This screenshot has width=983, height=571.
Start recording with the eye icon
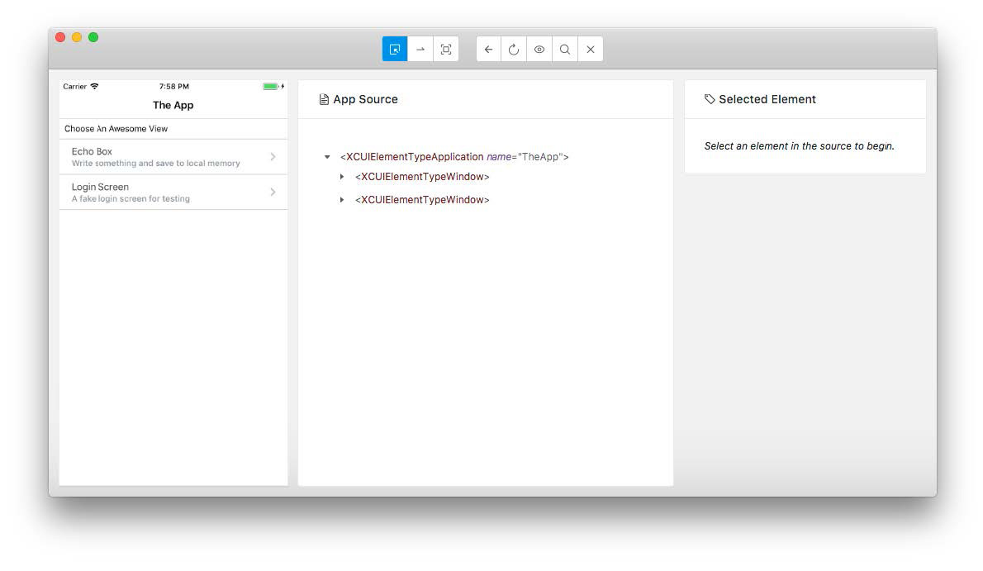click(x=539, y=50)
